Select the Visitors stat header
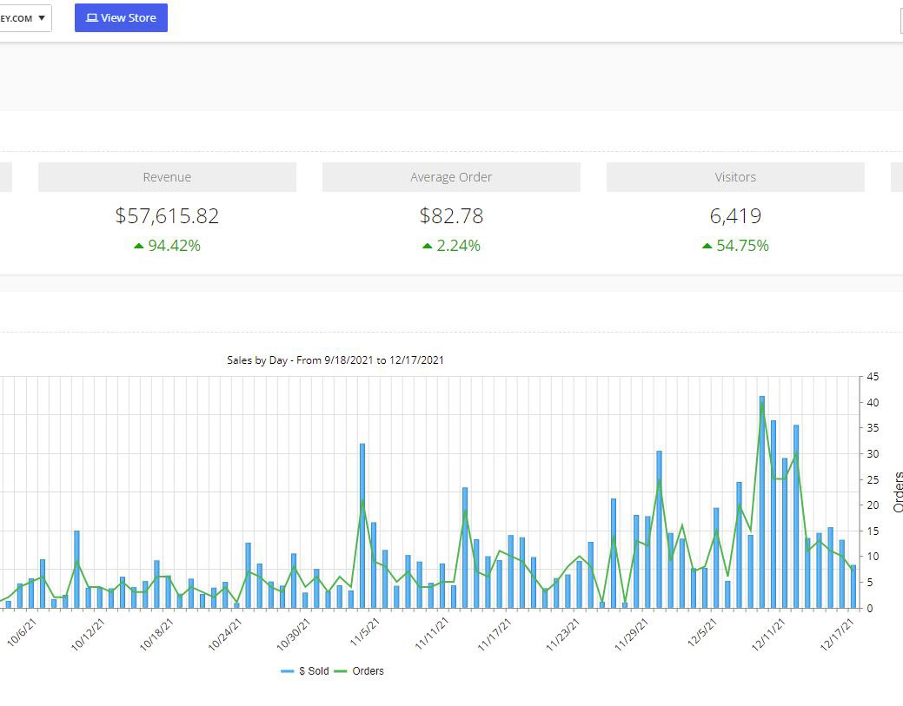The width and height of the screenshot is (903, 706). pyautogui.click(x=735, y=177)
